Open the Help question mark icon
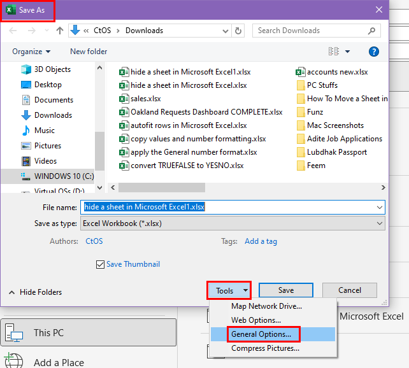Screen dimensions: 409x368 [374, 52]
